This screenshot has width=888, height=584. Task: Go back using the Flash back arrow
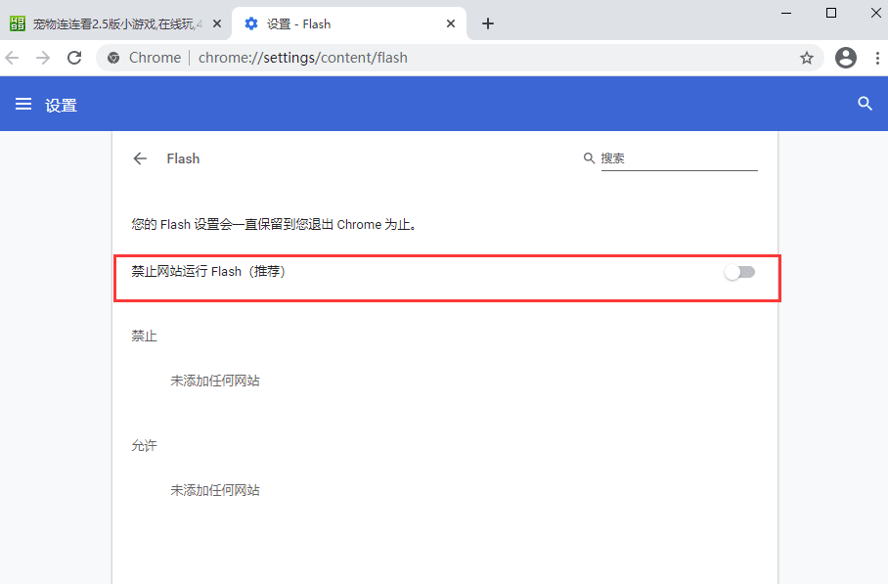coord(141,158)
